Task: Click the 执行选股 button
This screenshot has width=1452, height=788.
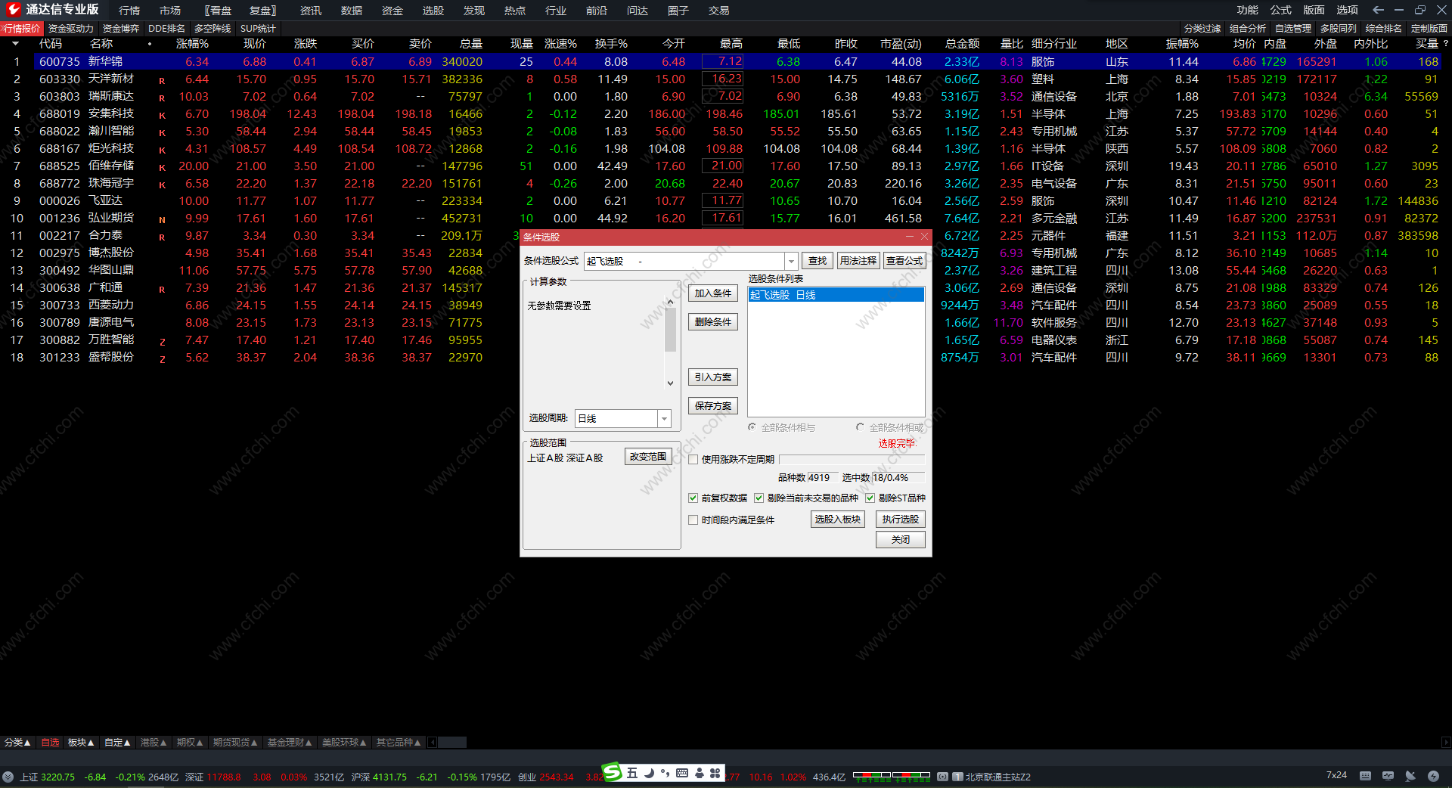Action: [x=901, y=520]
